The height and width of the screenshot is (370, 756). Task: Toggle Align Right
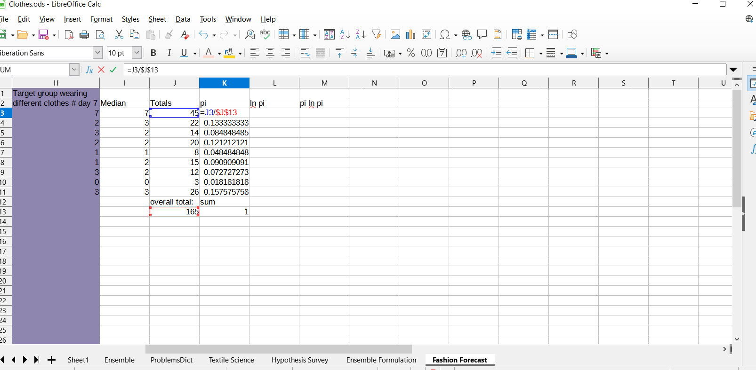click(x=286, y=53)
